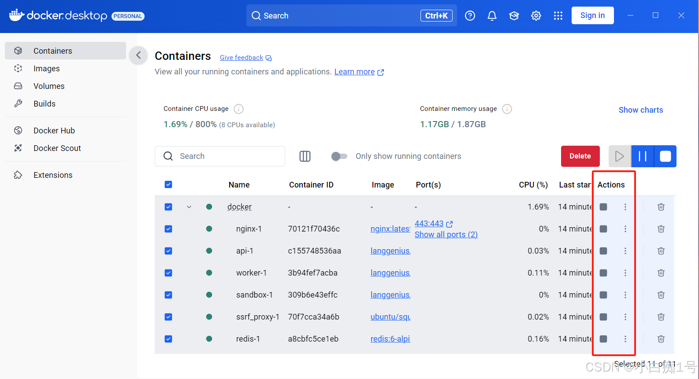699x379 pixels.
Task: Open the Learn more link
Action: (359, 72)
